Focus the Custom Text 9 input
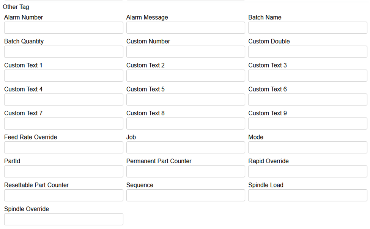370x229 pixels. coord(307,124)
